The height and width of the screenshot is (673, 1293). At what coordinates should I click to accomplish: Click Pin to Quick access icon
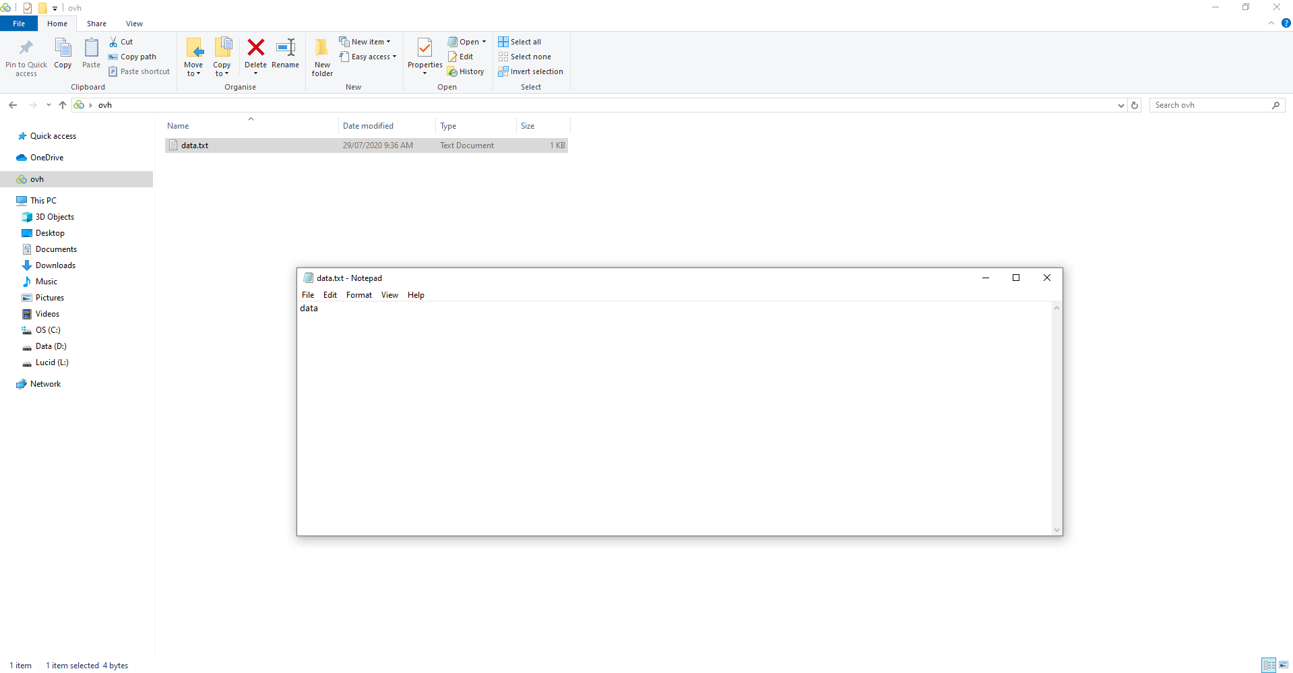coord(26,47)
